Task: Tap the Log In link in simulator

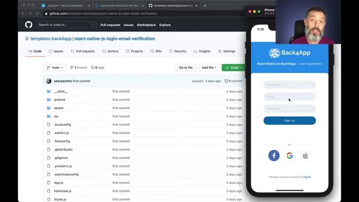Action: coord(306,177)
